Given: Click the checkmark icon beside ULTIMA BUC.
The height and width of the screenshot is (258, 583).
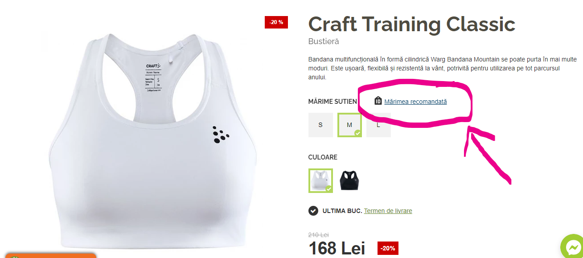Looking at the screenshot, I should click(x=313, y=211).
